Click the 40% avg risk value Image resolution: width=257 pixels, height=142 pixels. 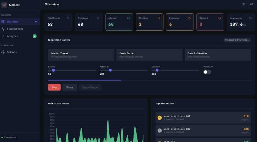point(246,129)
